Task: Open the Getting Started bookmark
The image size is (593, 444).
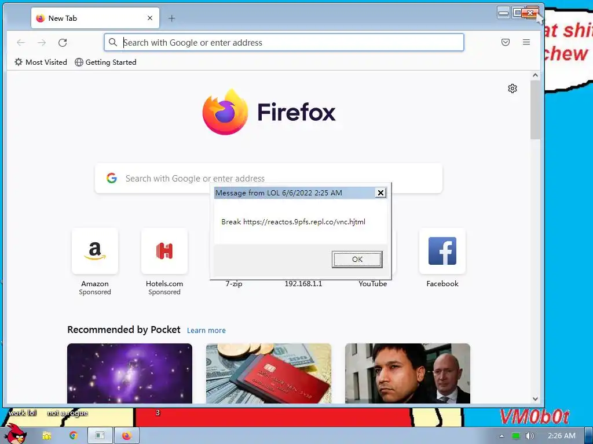Action: pyautogui.click(x=105, y=62)
